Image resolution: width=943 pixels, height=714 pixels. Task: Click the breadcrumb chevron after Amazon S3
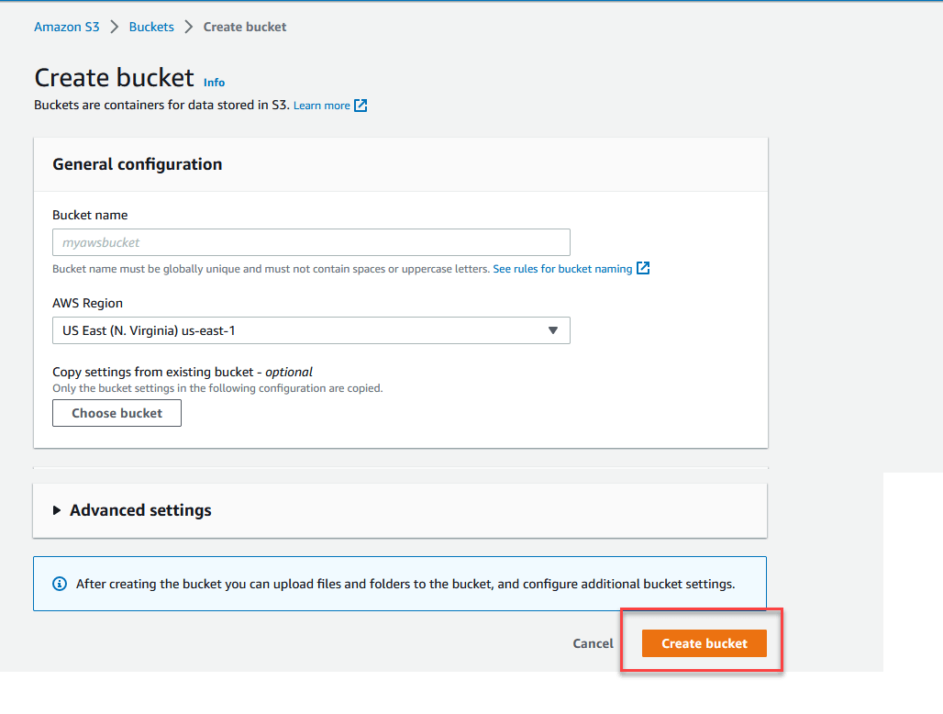point(114,27)
